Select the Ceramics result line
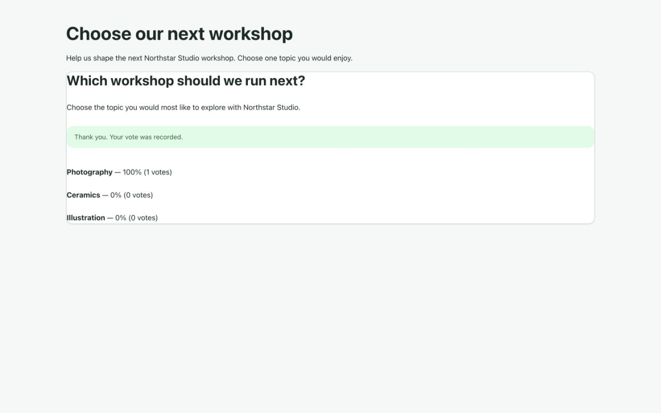This screenshot has height=413, width=661. point(110,195)
